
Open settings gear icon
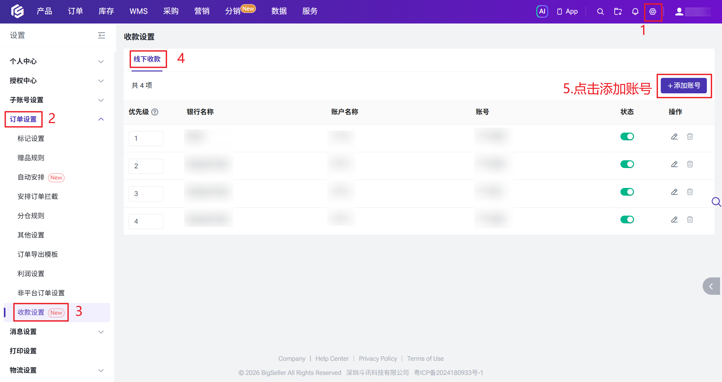[x=653, y=12]
